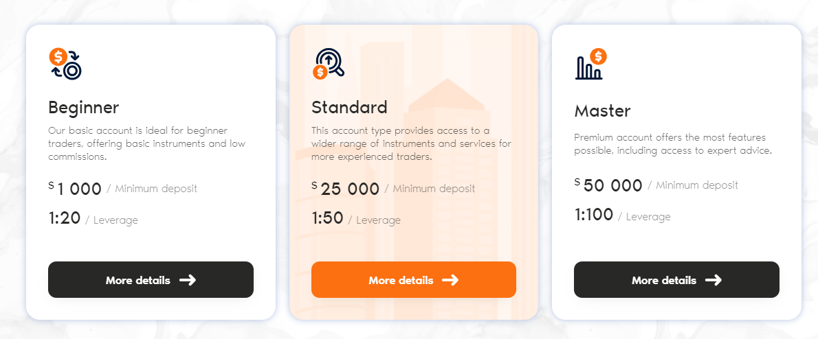Screen dimensions: 818x339
Task: Click the Master account bar chart icon
Action: pos(590,65)
